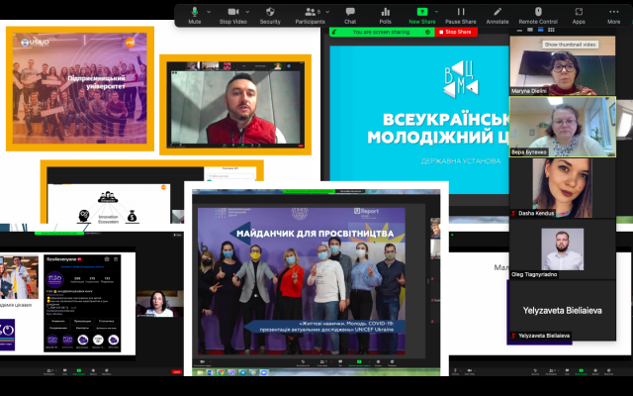633x396 pixels.
Task: Click red Leave button in bottom-left Zoom window
Action: pyautogui.click(x=176, y=372)
